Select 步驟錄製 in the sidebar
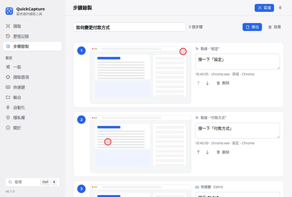This screenshot has width=292, height=197. point(32,46)
